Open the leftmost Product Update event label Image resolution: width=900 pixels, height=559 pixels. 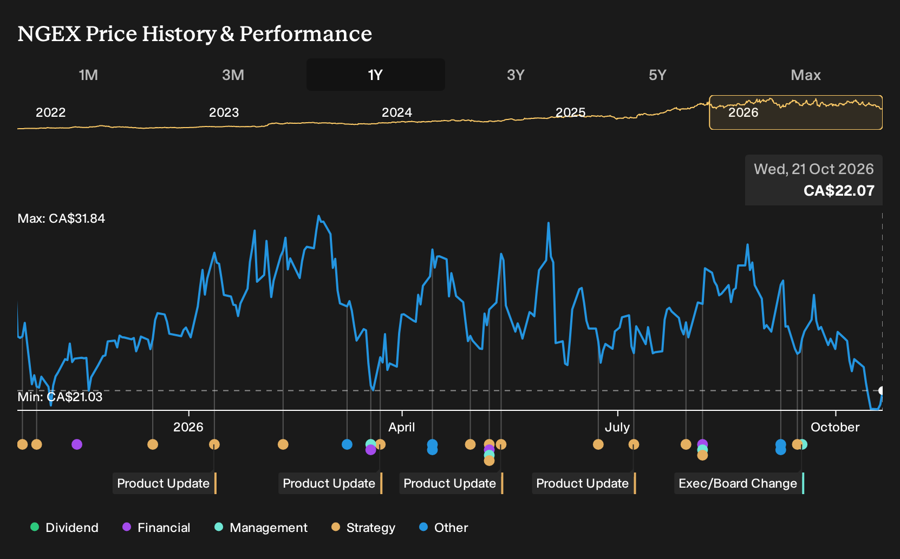(x=165, y=483)
